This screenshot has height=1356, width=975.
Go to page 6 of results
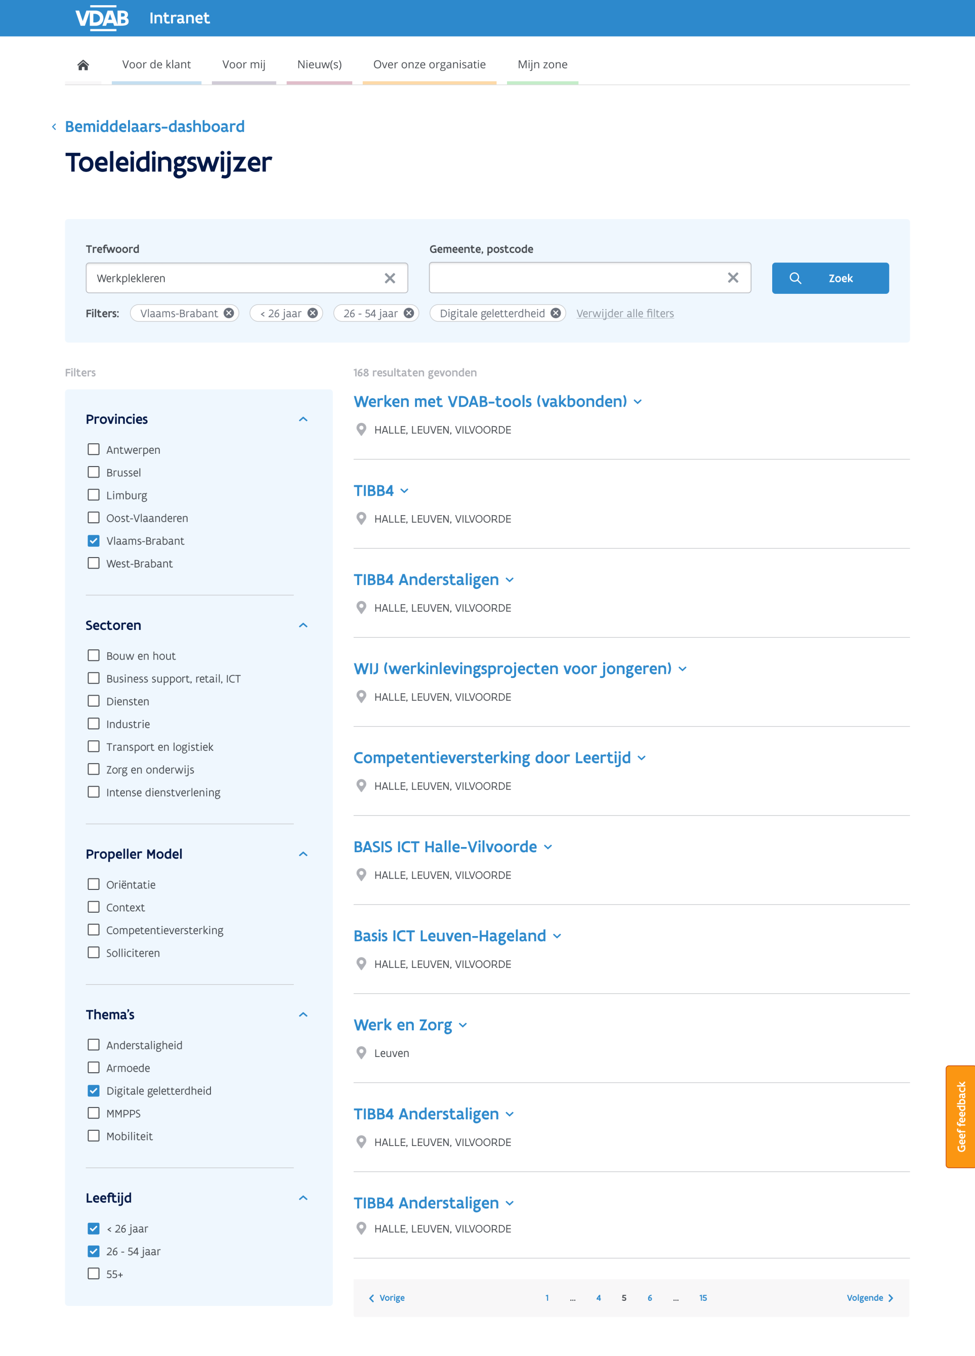point(649,1297)
